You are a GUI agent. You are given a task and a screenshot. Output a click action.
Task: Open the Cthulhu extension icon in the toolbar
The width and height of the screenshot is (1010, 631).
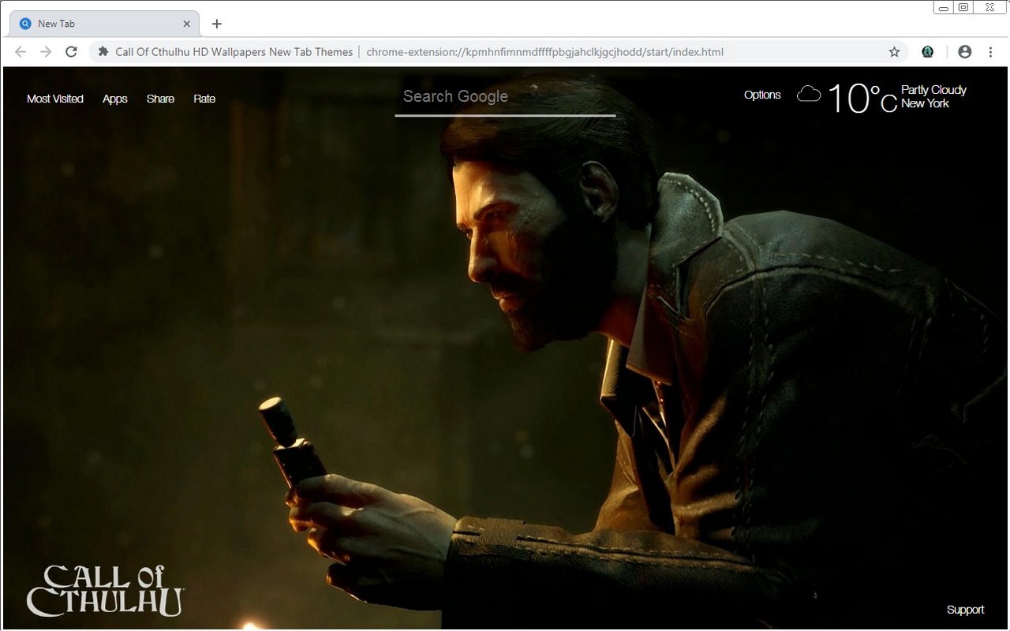[x=928, y=52]
